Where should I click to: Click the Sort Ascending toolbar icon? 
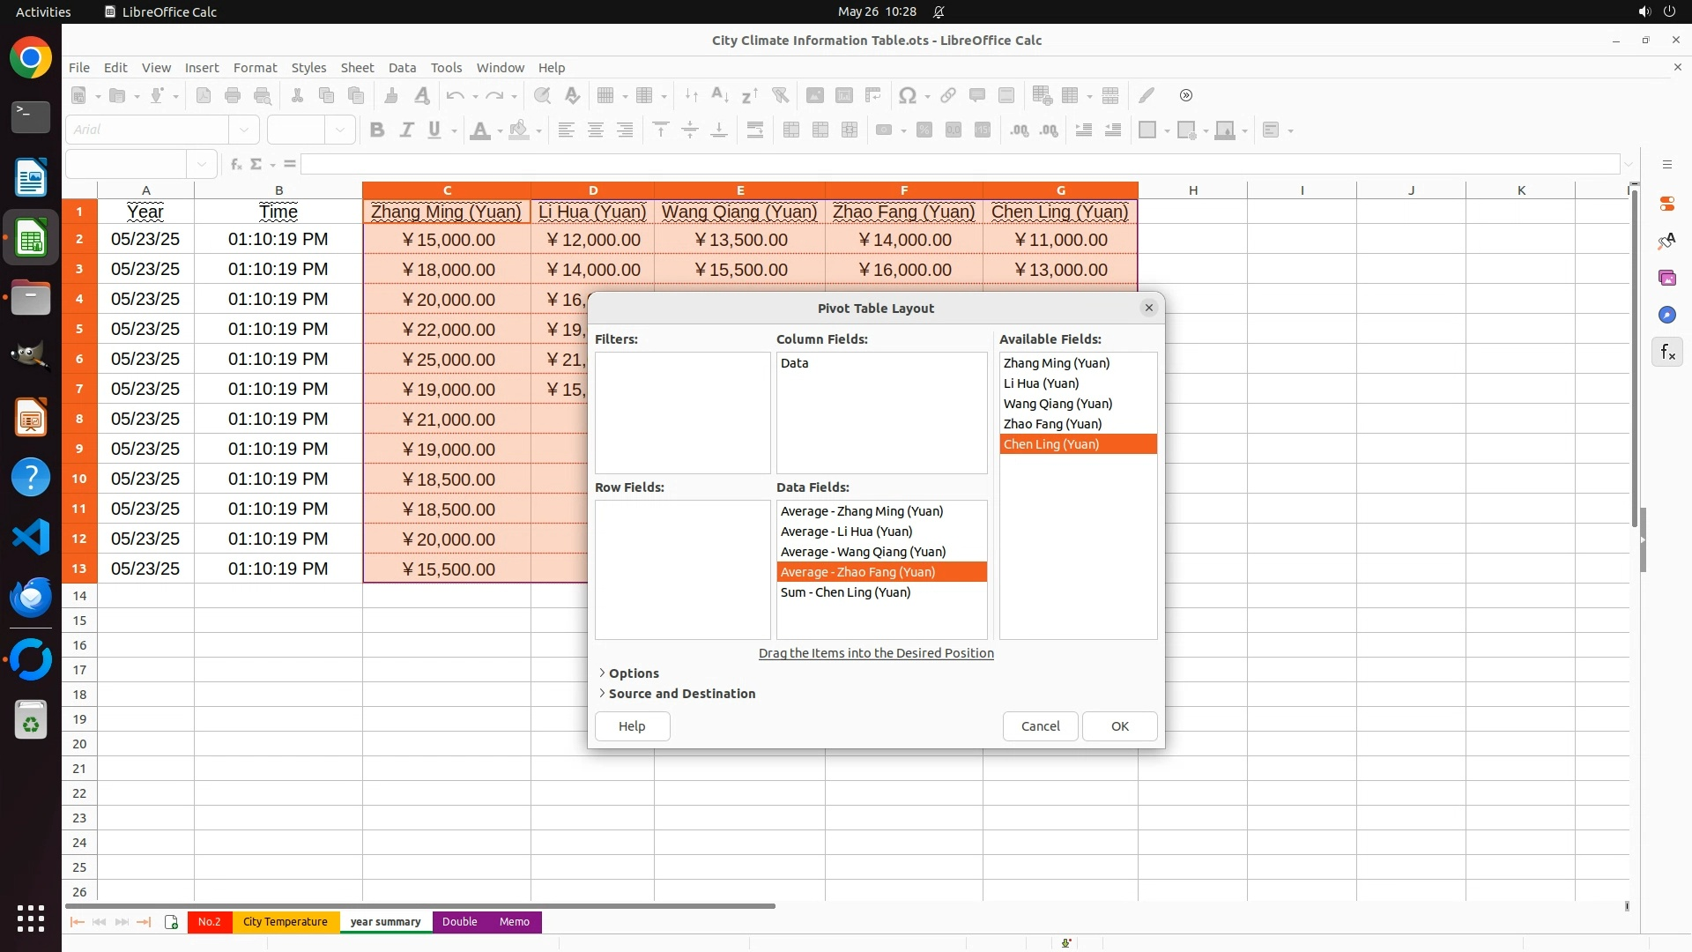point(720,95)
